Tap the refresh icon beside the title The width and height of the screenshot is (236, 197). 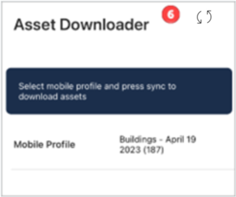(x=204, y=17)
